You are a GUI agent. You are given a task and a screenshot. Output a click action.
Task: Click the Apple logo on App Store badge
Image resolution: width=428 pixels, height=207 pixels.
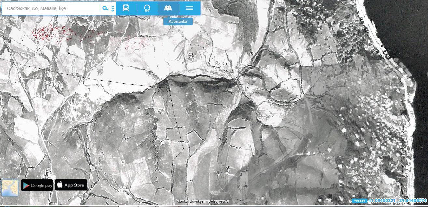(60, 185)
